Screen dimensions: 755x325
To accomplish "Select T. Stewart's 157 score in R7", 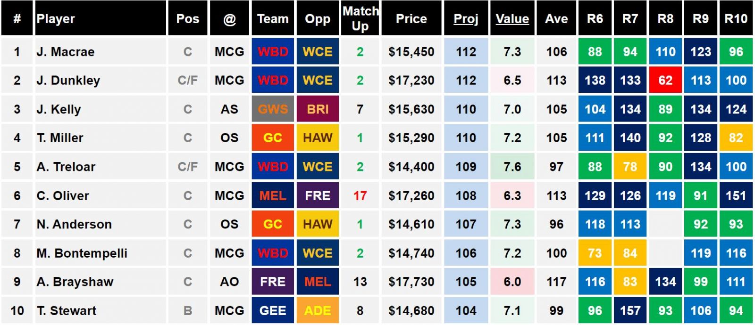I will click(x=630, y=310).
